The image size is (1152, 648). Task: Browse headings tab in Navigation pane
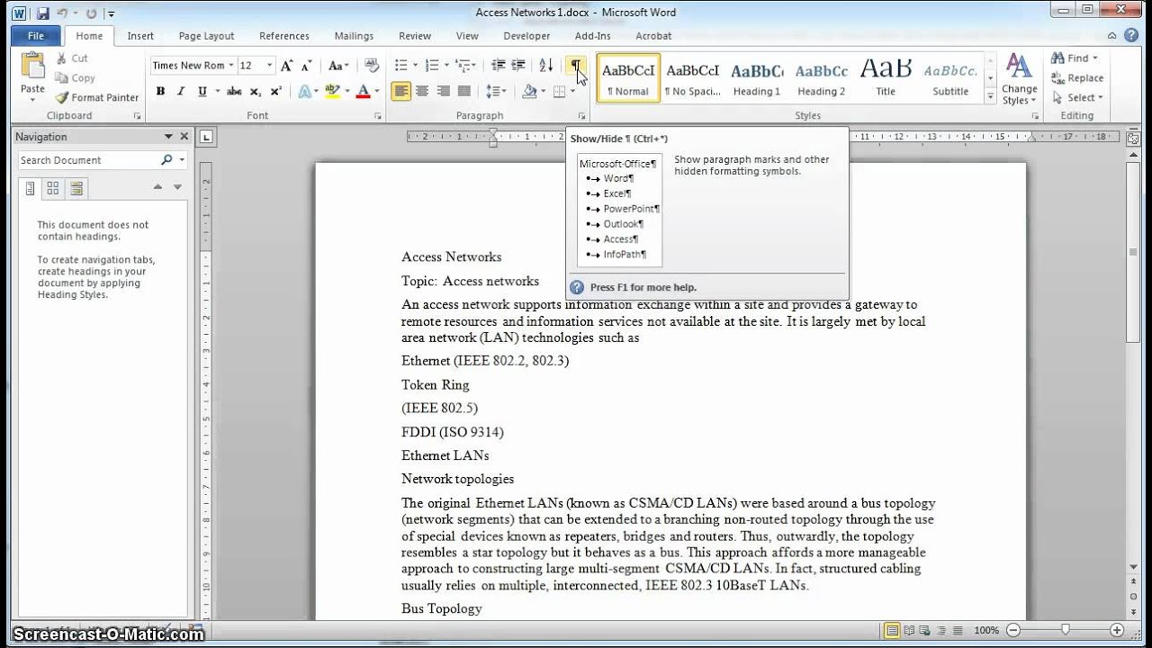pyautogui.click(x=31, y=188)
